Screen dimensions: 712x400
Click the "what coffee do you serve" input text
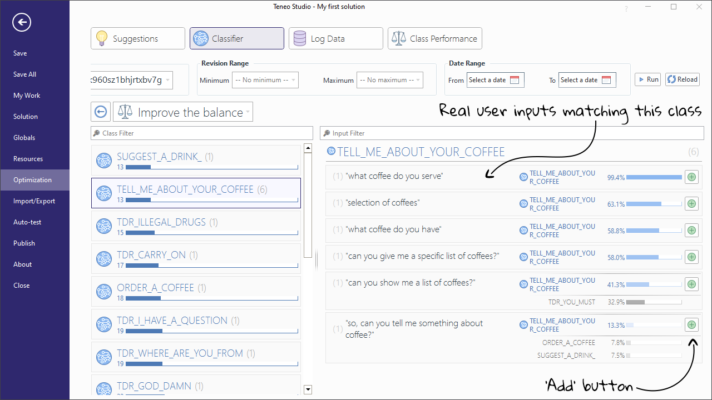[x=394, y=176]
